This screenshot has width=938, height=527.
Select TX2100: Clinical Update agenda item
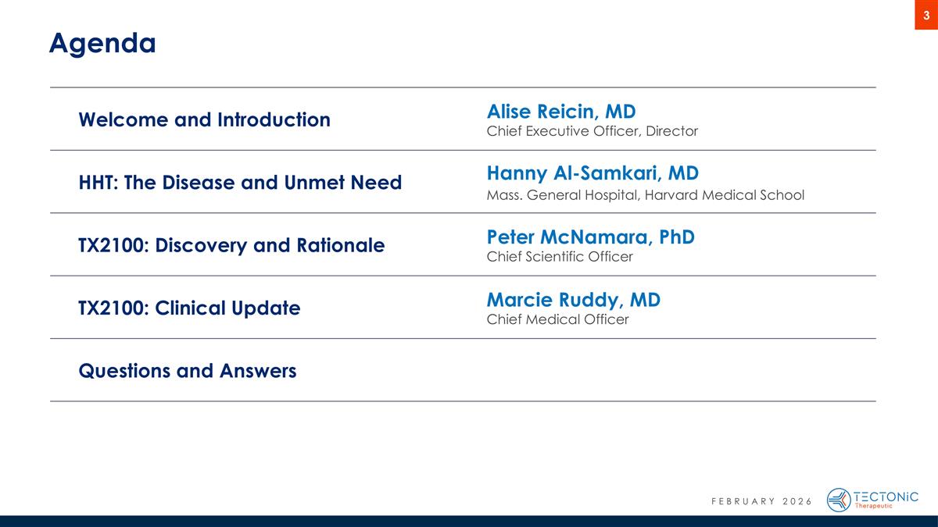(x=189, y=308)
